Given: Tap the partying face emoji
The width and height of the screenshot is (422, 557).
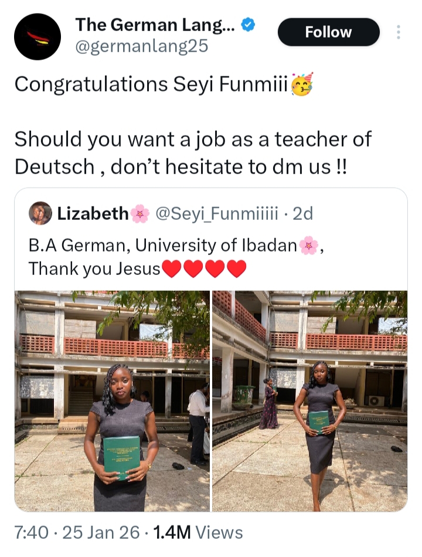Looking at the screenshot, I should point(302,84).
